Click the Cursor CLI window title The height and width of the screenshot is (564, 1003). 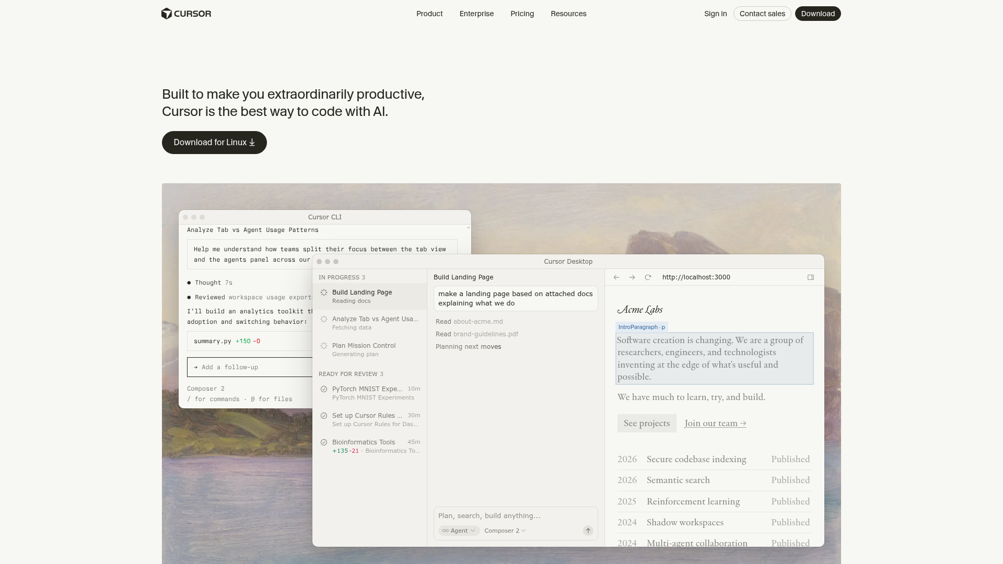(325, 217)
